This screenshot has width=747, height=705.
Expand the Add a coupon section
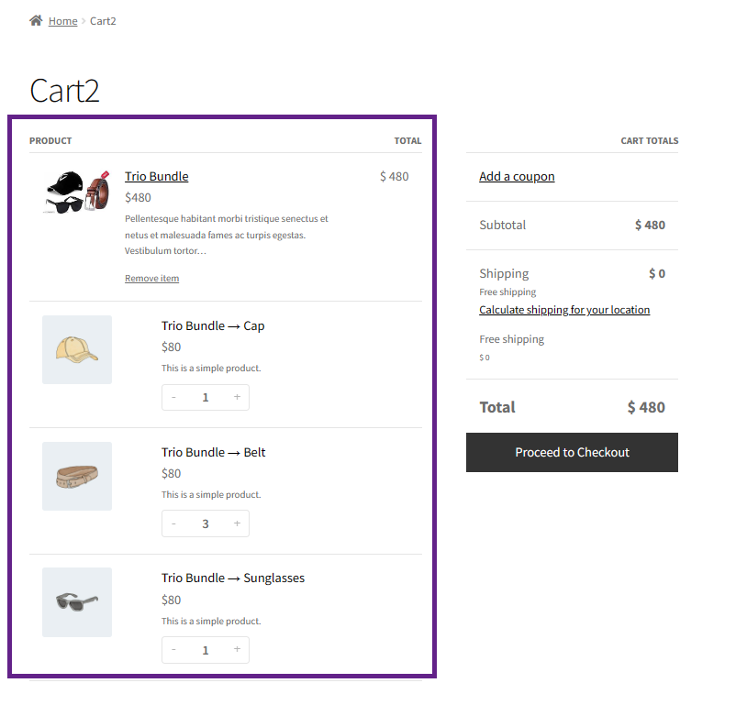click(517, 176)
